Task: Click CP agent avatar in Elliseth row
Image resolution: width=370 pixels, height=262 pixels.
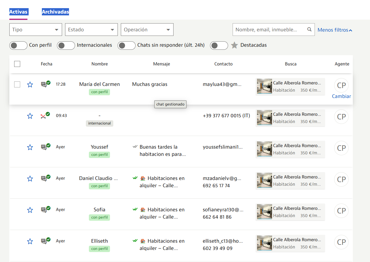Action: [x=341, y=242]
